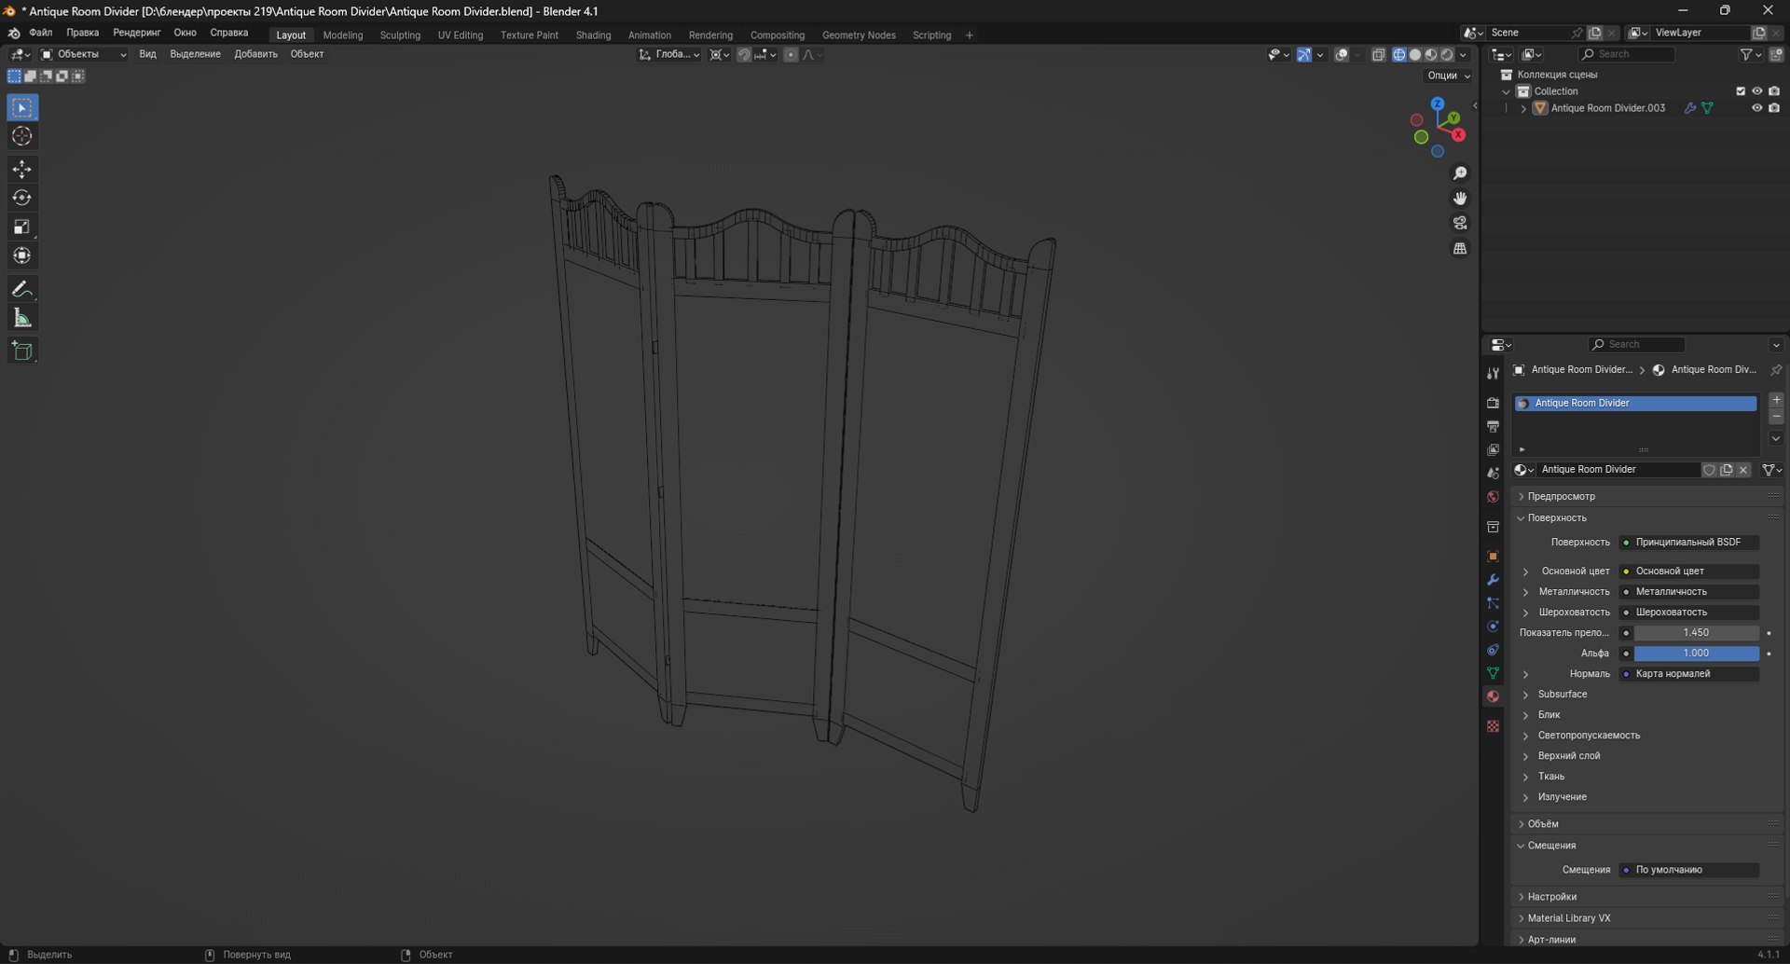
Task: Expand the Subsurface section
Action: click(1525, 695)
